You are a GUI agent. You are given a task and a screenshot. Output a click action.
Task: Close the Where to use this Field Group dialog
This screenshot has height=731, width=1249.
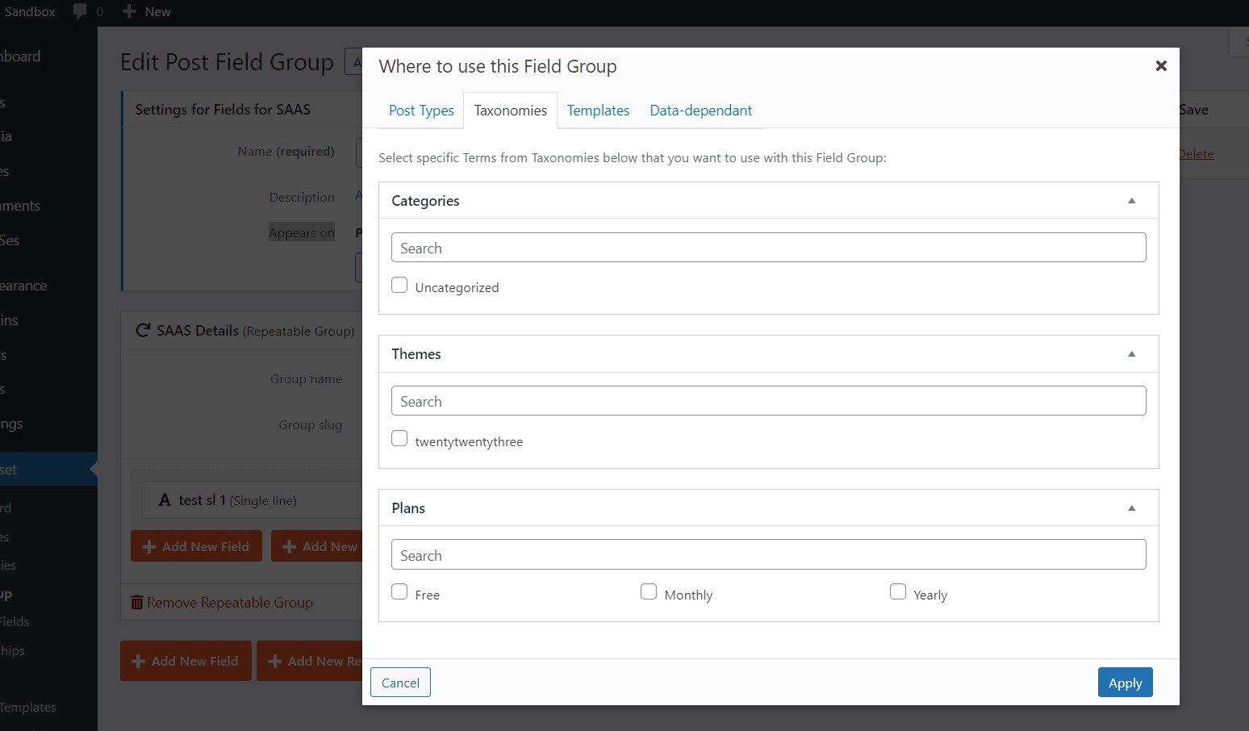pyautogui.click(x=1161, y=66)
